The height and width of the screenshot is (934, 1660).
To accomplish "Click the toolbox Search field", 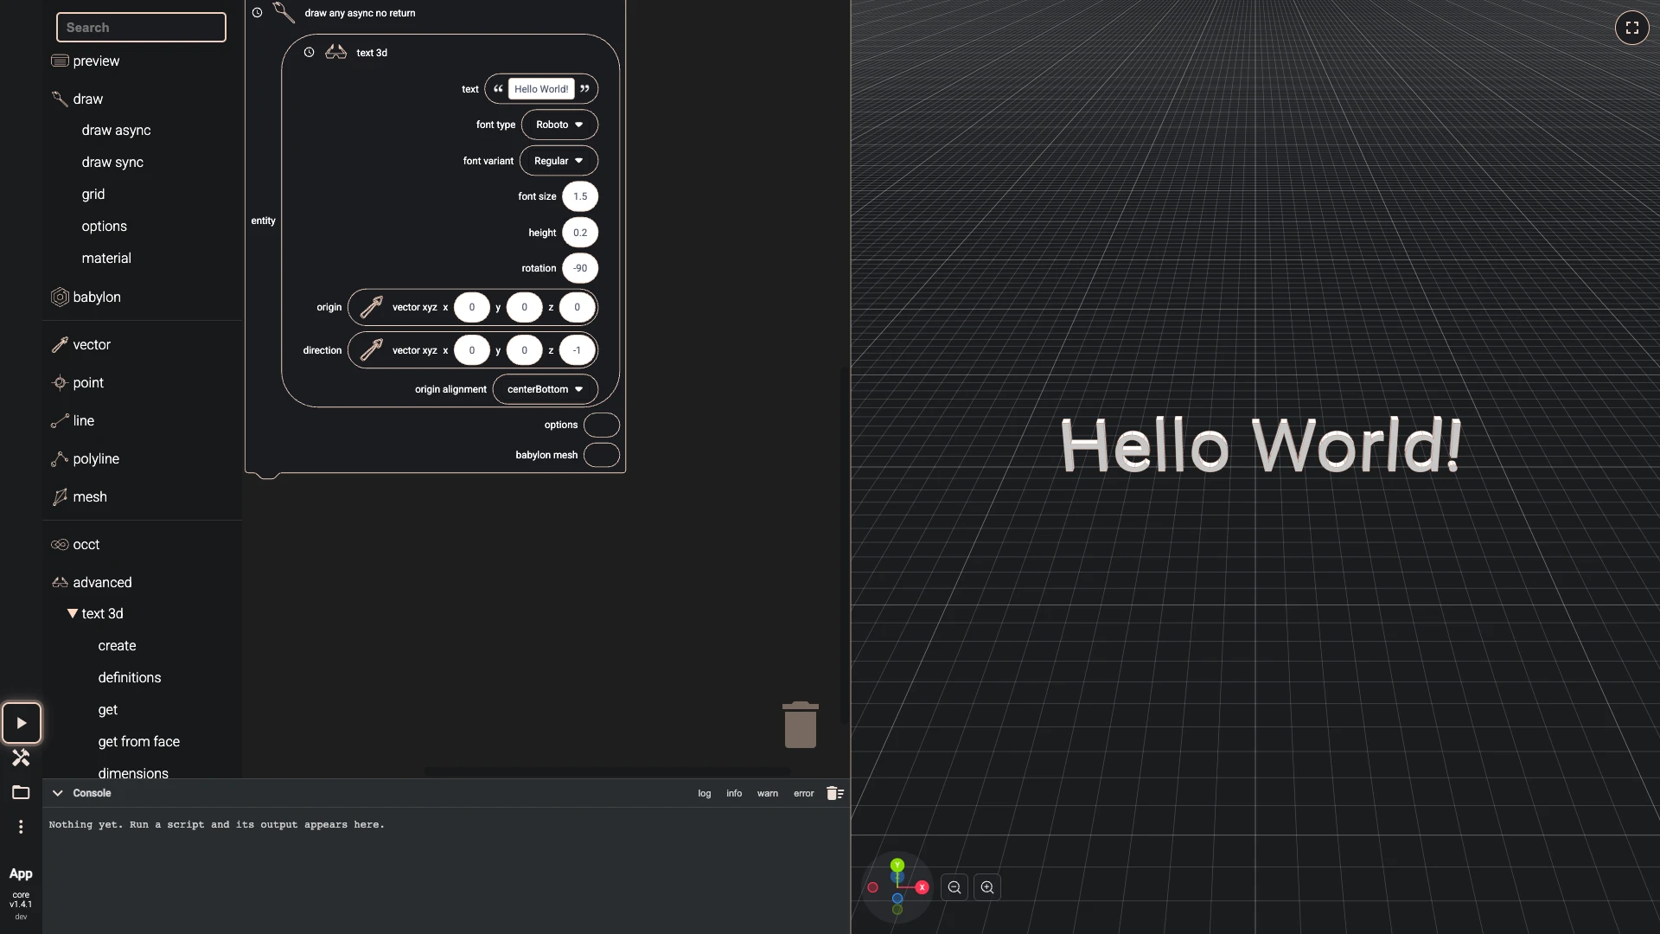I will [141, 28].
